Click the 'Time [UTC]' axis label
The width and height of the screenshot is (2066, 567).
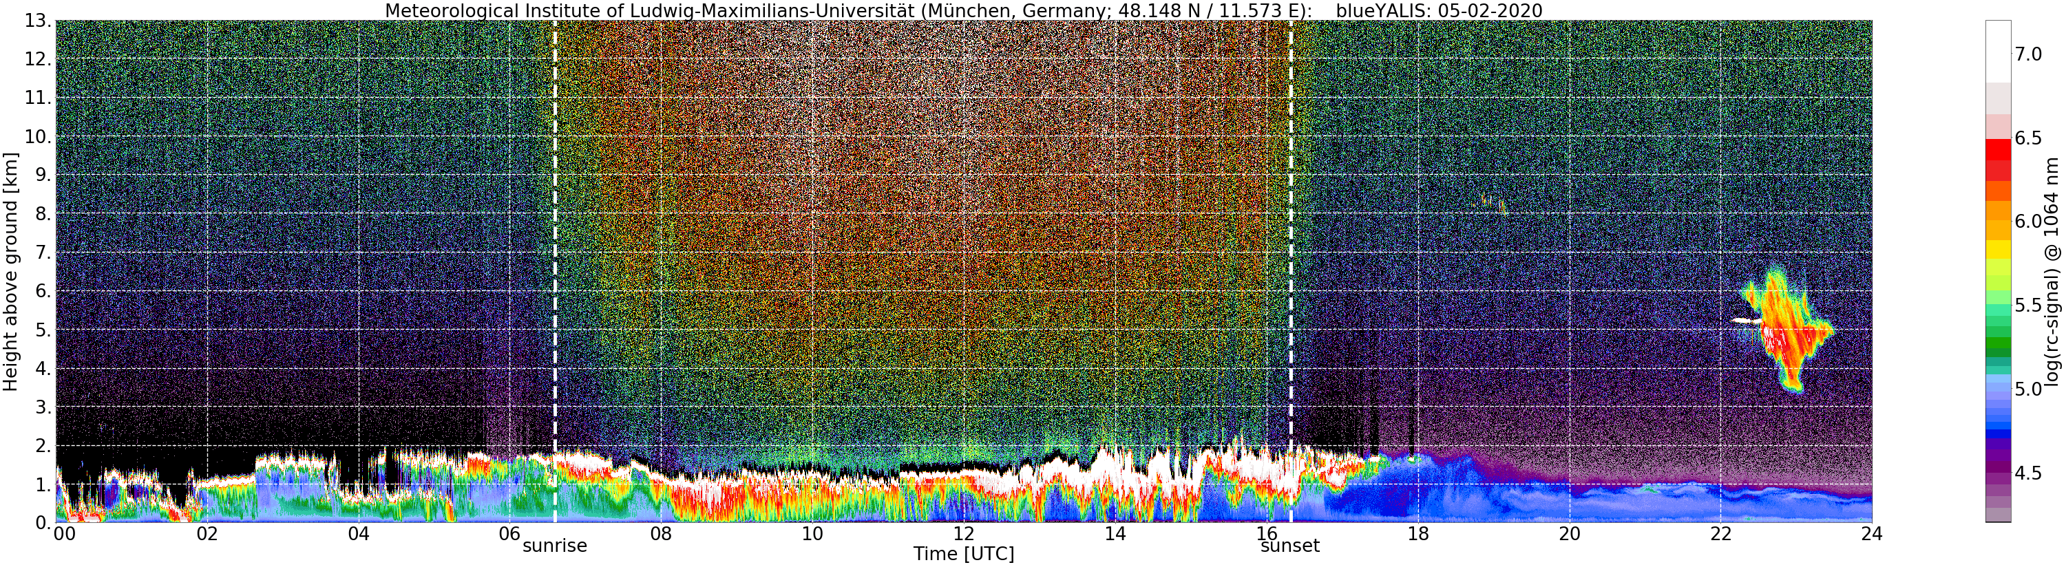[963, 553]
